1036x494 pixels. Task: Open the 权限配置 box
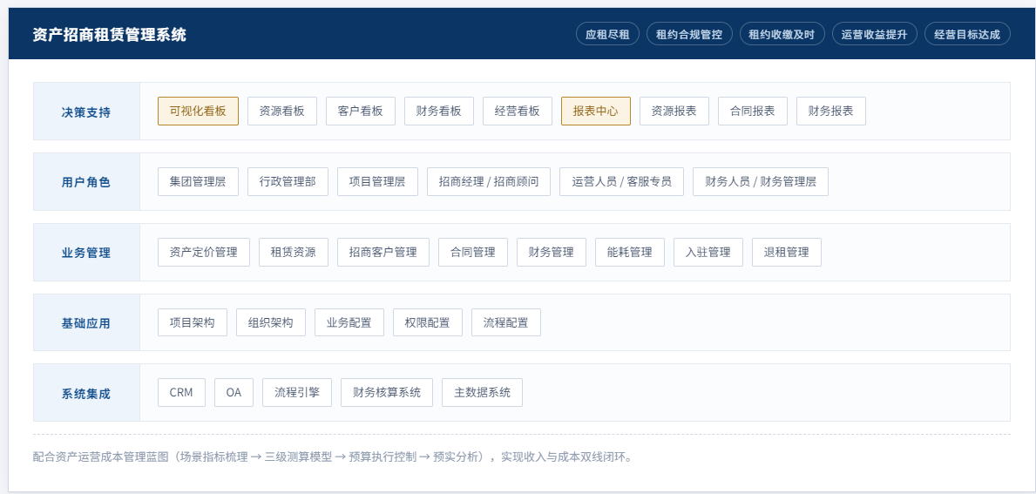tap(428, 322)
